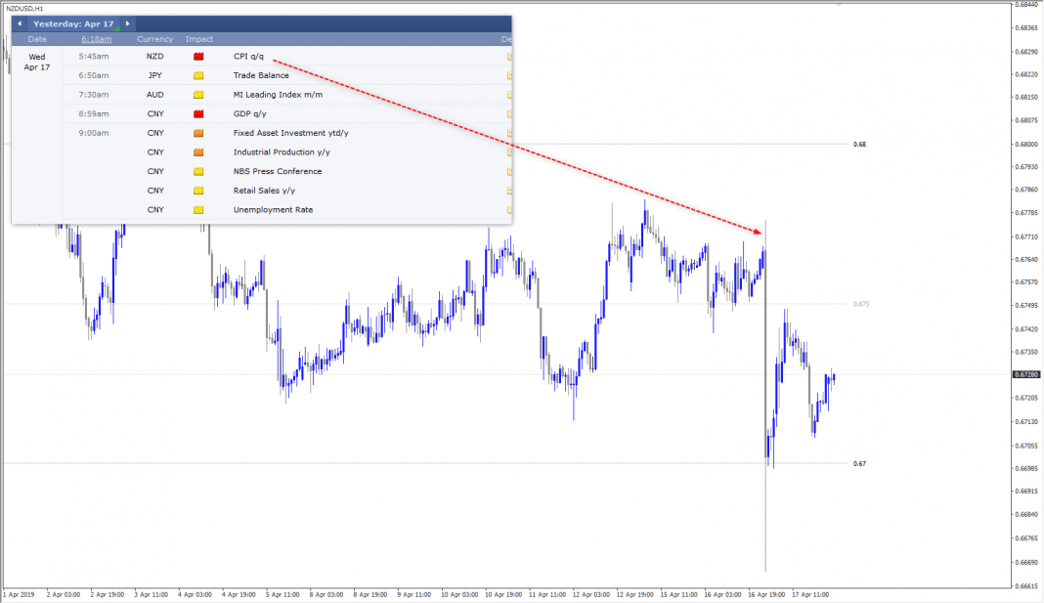Click the Currency column header

154,40
